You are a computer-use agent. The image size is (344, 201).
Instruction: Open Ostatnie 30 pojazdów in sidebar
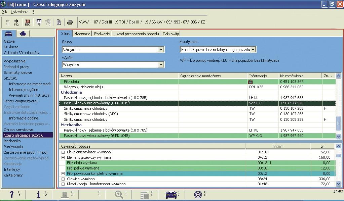tap(21, 53)
